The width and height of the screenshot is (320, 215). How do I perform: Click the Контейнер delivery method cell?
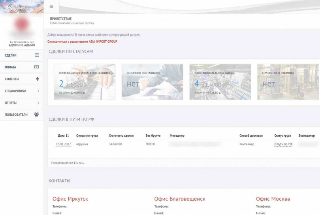[247, 144]
